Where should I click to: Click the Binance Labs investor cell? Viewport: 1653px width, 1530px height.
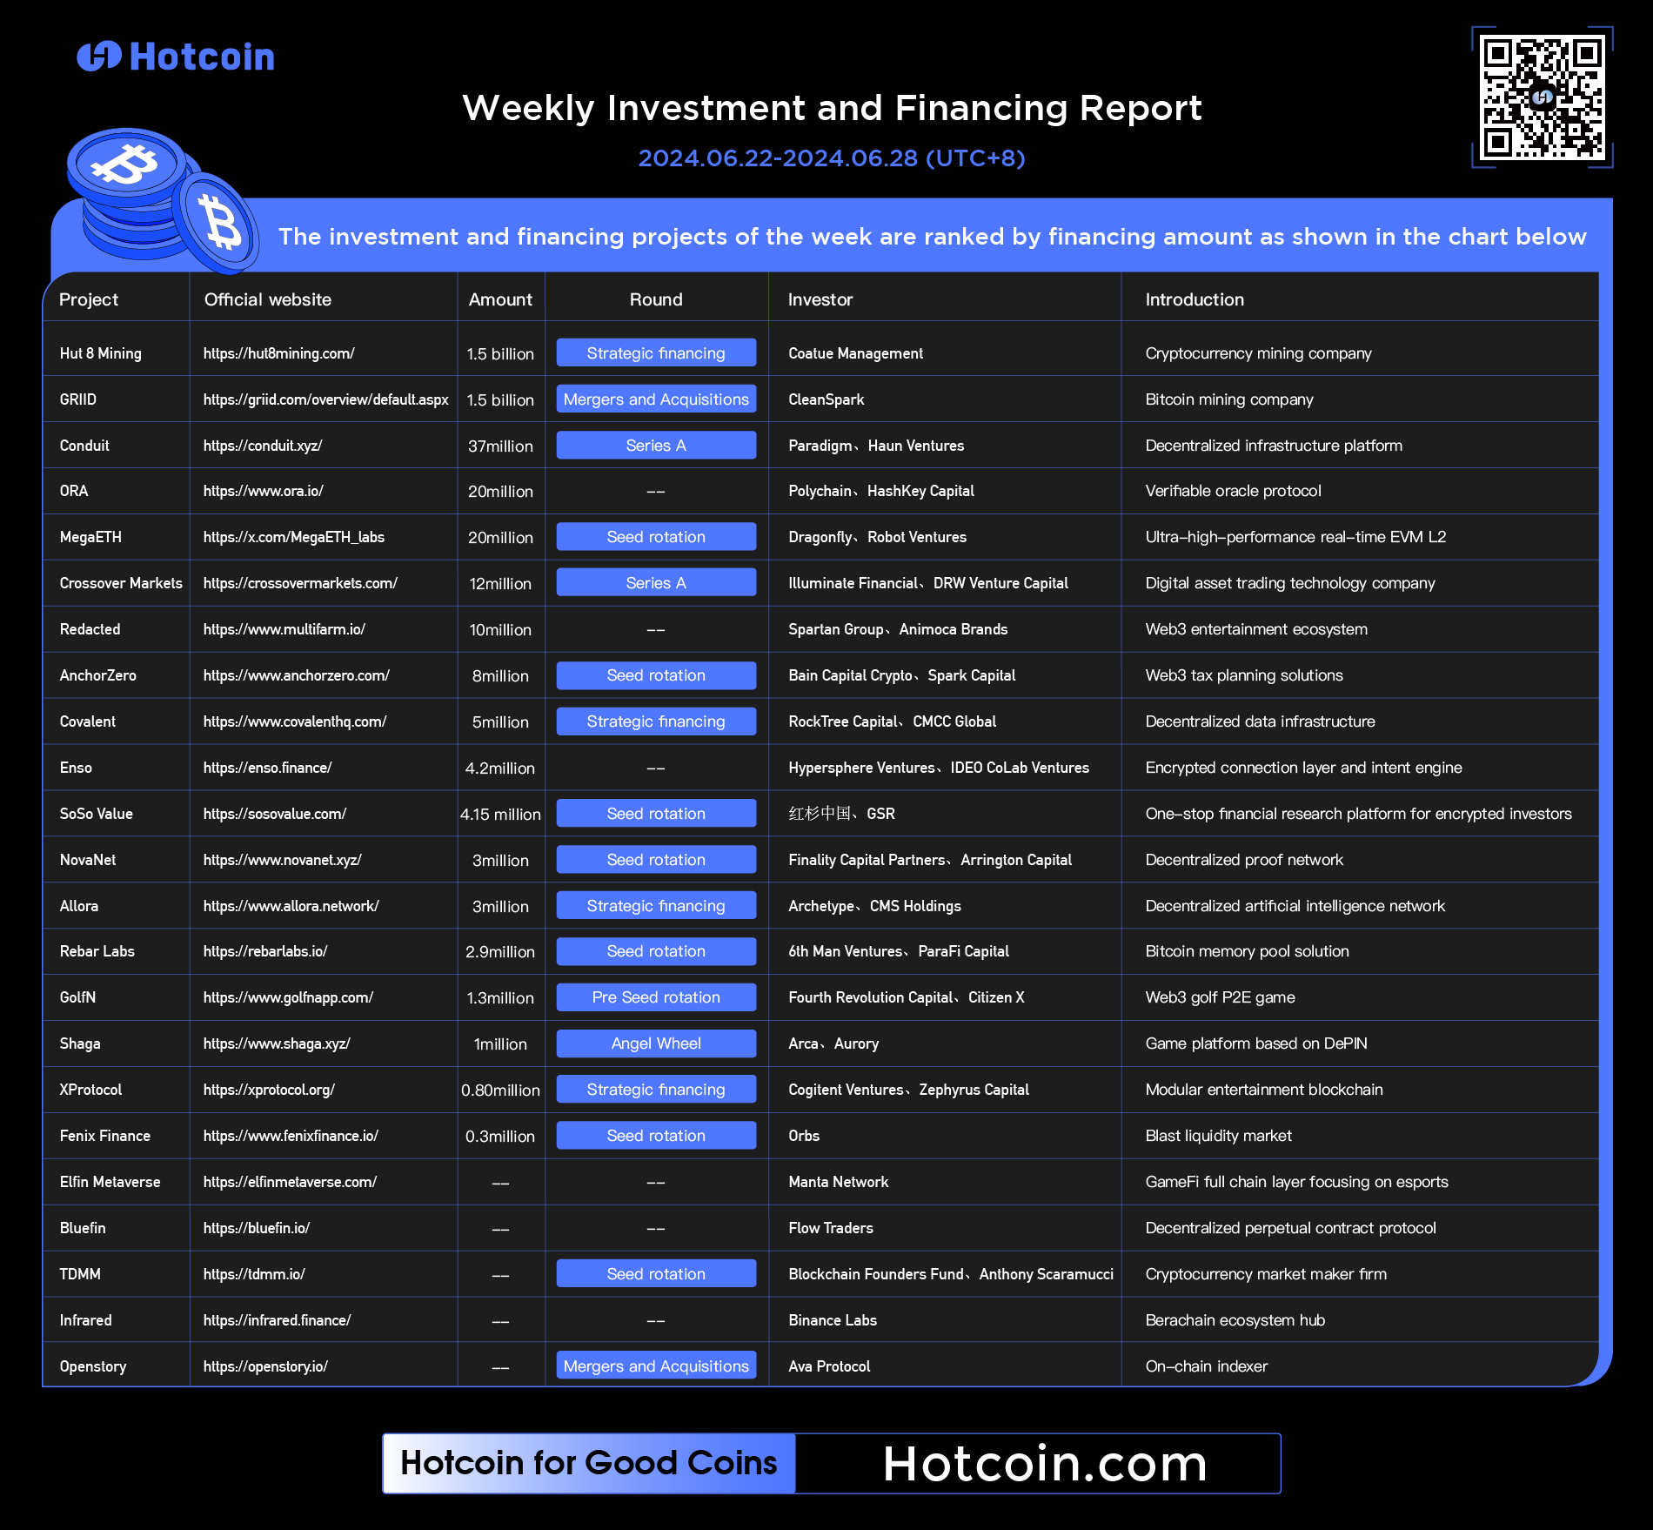[832, 1320]
